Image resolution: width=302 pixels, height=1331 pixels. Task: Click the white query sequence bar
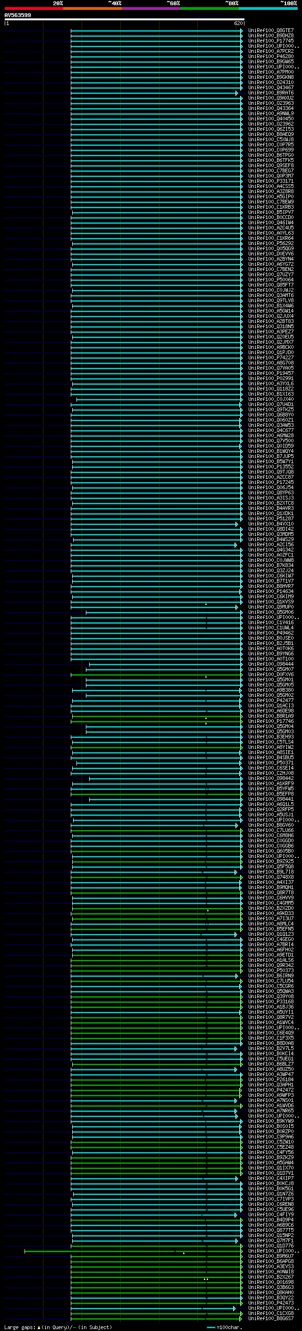(x=125, y=19)
